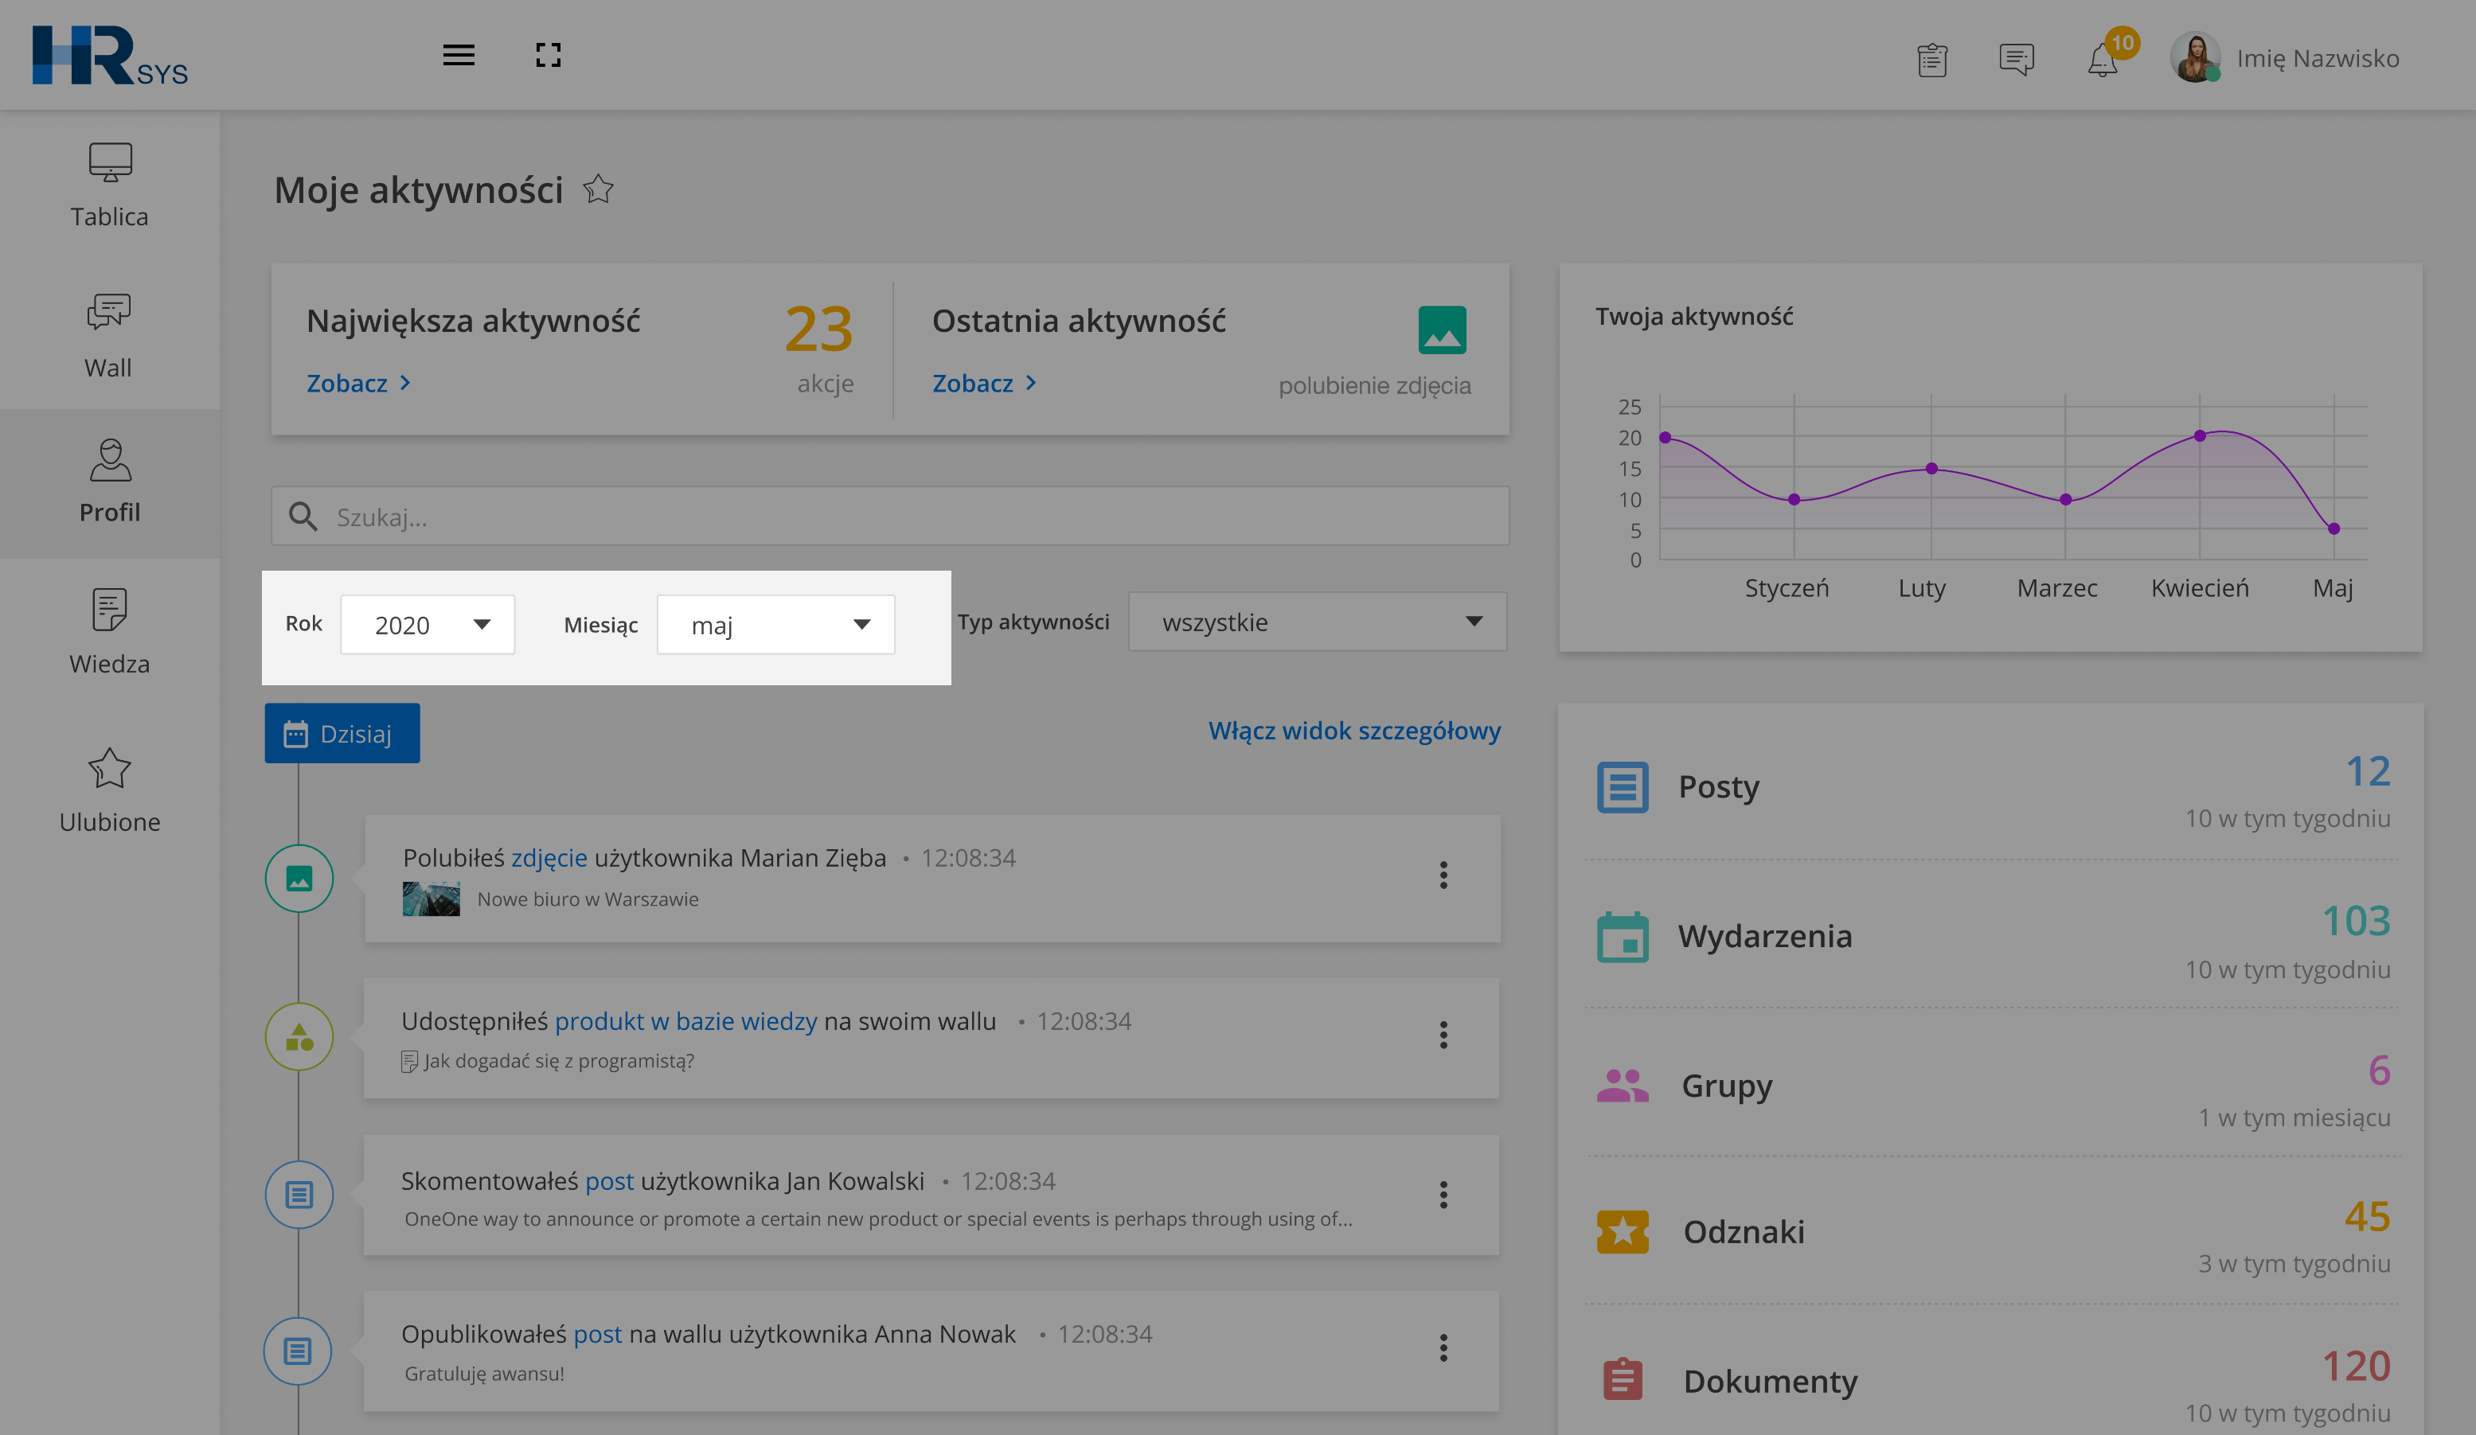2476x1435 pixels.
Task: Click the '23' akcje count
Action: (x=818, y=328)
